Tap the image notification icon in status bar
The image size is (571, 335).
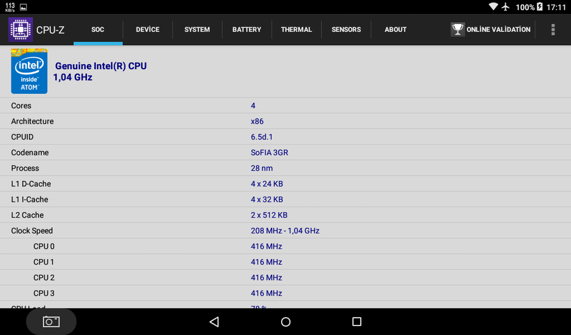23,7
